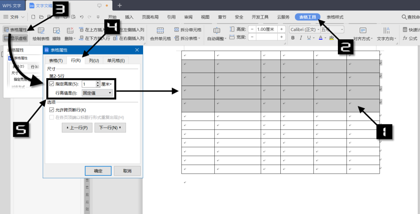
Task: Open the 删除 delete dropdown
Action: 70,34
